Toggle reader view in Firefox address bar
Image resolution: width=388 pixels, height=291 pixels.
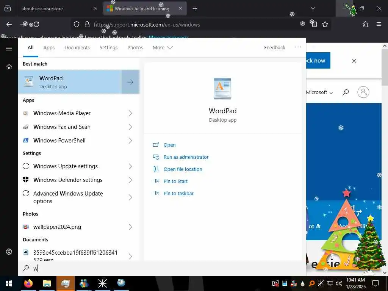pyautogui.click(x=314, y=24)
